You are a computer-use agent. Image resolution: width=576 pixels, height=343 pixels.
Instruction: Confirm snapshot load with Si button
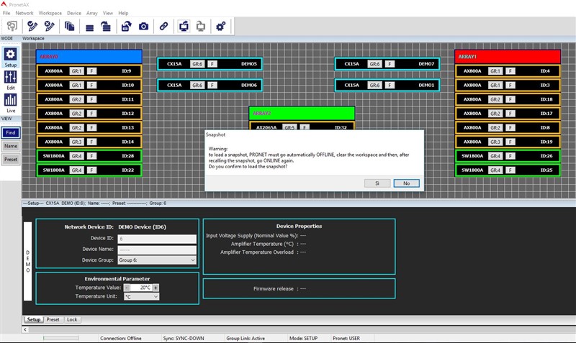(x=377, y=183)
